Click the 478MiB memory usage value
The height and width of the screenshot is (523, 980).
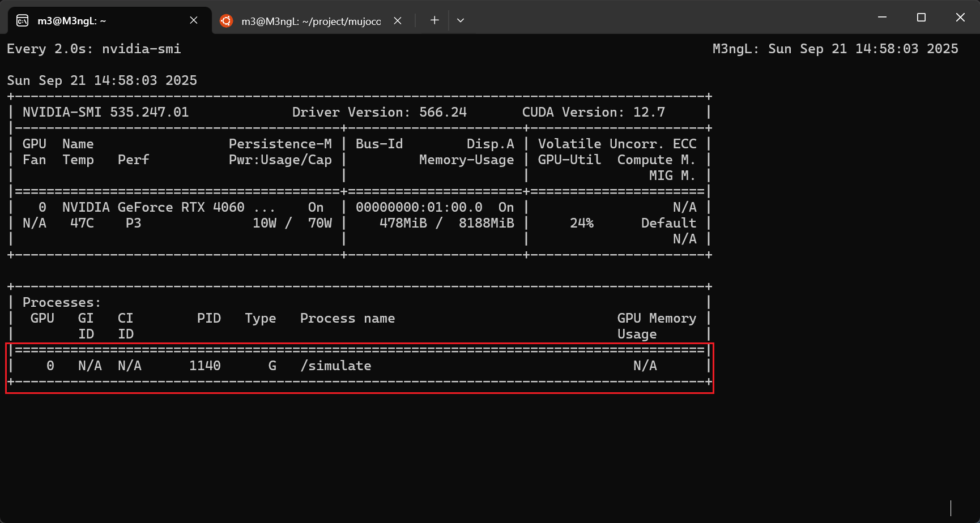403,223
